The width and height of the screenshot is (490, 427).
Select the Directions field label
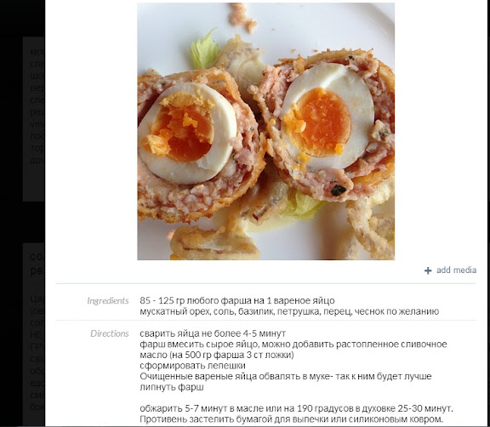click(x=110, y=333)
